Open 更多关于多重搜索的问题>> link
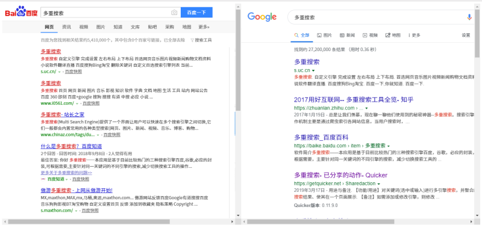482x225 pixels. tap(66, 173)
